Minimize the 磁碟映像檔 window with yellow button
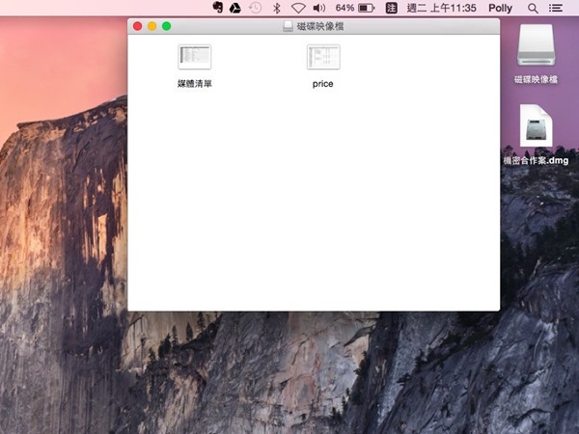This screenshot has height=434, width=579. click(152, 26)
